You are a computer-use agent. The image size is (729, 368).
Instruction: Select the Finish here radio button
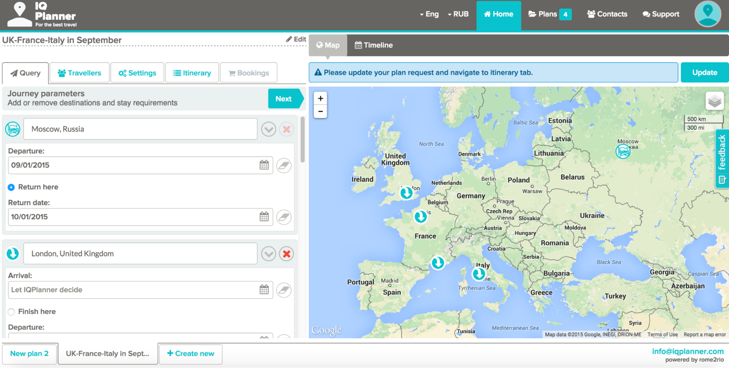(x=11, y=312)
